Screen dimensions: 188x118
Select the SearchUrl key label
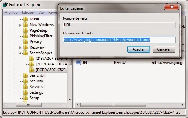pos(38,75)
